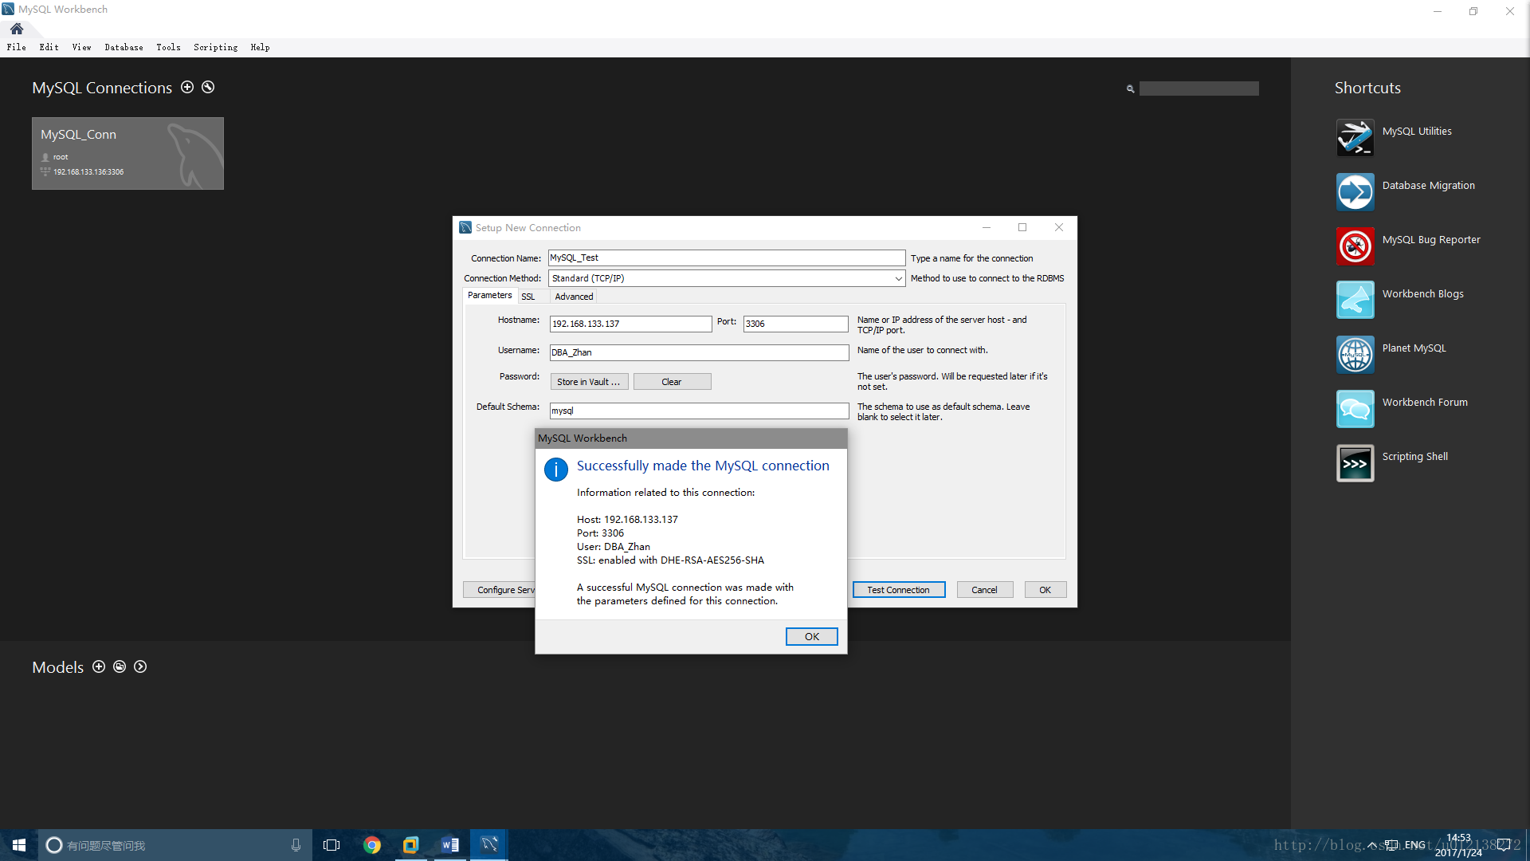This screenshot has height=861, width=1530.
Task: Click the connections search box
Action: coord(1199,88)
